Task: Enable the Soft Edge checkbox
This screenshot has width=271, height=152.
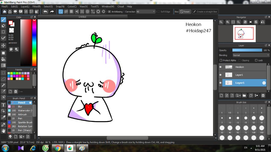Action: pyautogui.click(x=159, y=12)
